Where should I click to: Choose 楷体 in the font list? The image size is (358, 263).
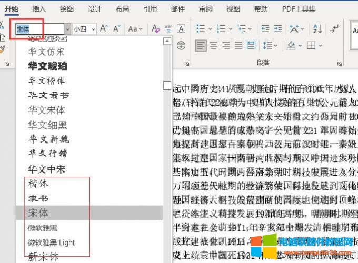click(39, 184)
